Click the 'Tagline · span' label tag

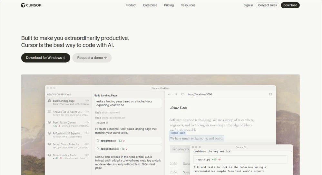pyautogui.click(x=177, y=133)
